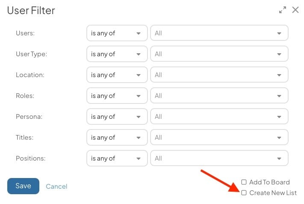Expand the Roles value list
This screenshot has height=204, width=304.
[219, 96]
